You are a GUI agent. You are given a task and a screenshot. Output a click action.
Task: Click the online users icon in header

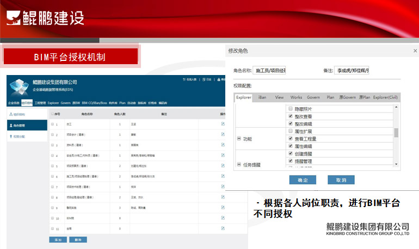184,79
